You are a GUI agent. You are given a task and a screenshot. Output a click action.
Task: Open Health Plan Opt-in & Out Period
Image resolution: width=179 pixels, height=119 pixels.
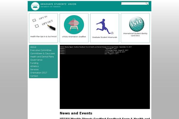coord(43,37)
